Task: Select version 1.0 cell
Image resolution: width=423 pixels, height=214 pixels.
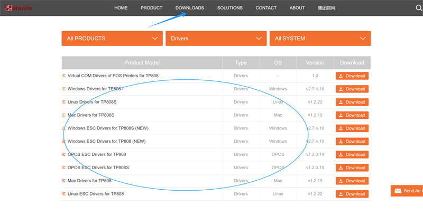Action: (315, 76)
